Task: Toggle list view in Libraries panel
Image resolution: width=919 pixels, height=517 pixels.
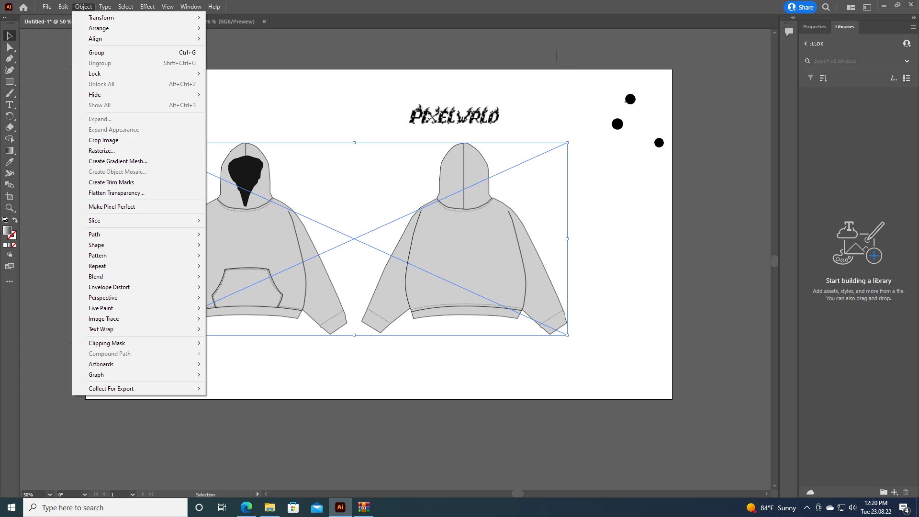Action: click(907, 78)
